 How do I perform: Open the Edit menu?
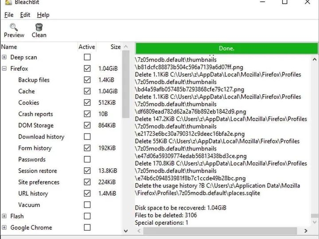25,15
